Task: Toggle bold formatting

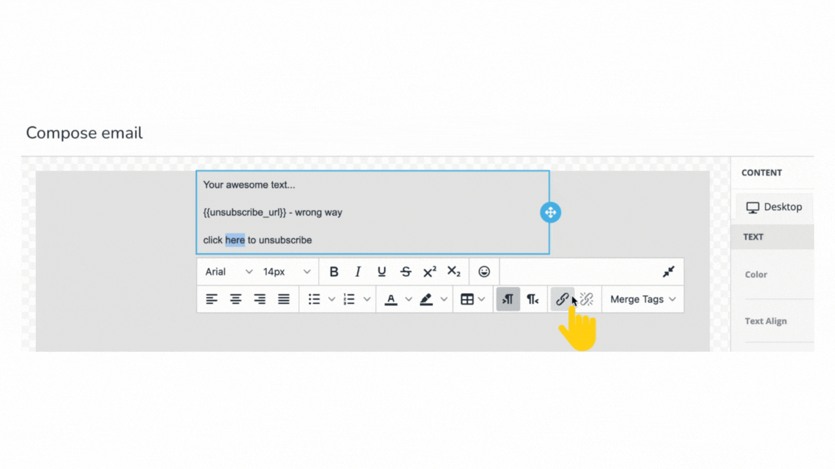Action: point(334,272)
